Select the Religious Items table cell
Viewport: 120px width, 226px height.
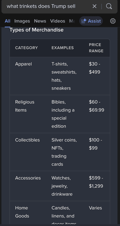[25, 106]
